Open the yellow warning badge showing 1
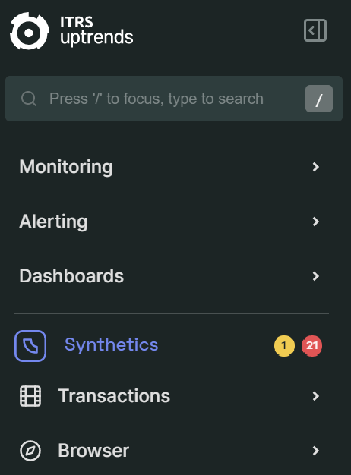351x475 pixels. click(x=284, y=346)
